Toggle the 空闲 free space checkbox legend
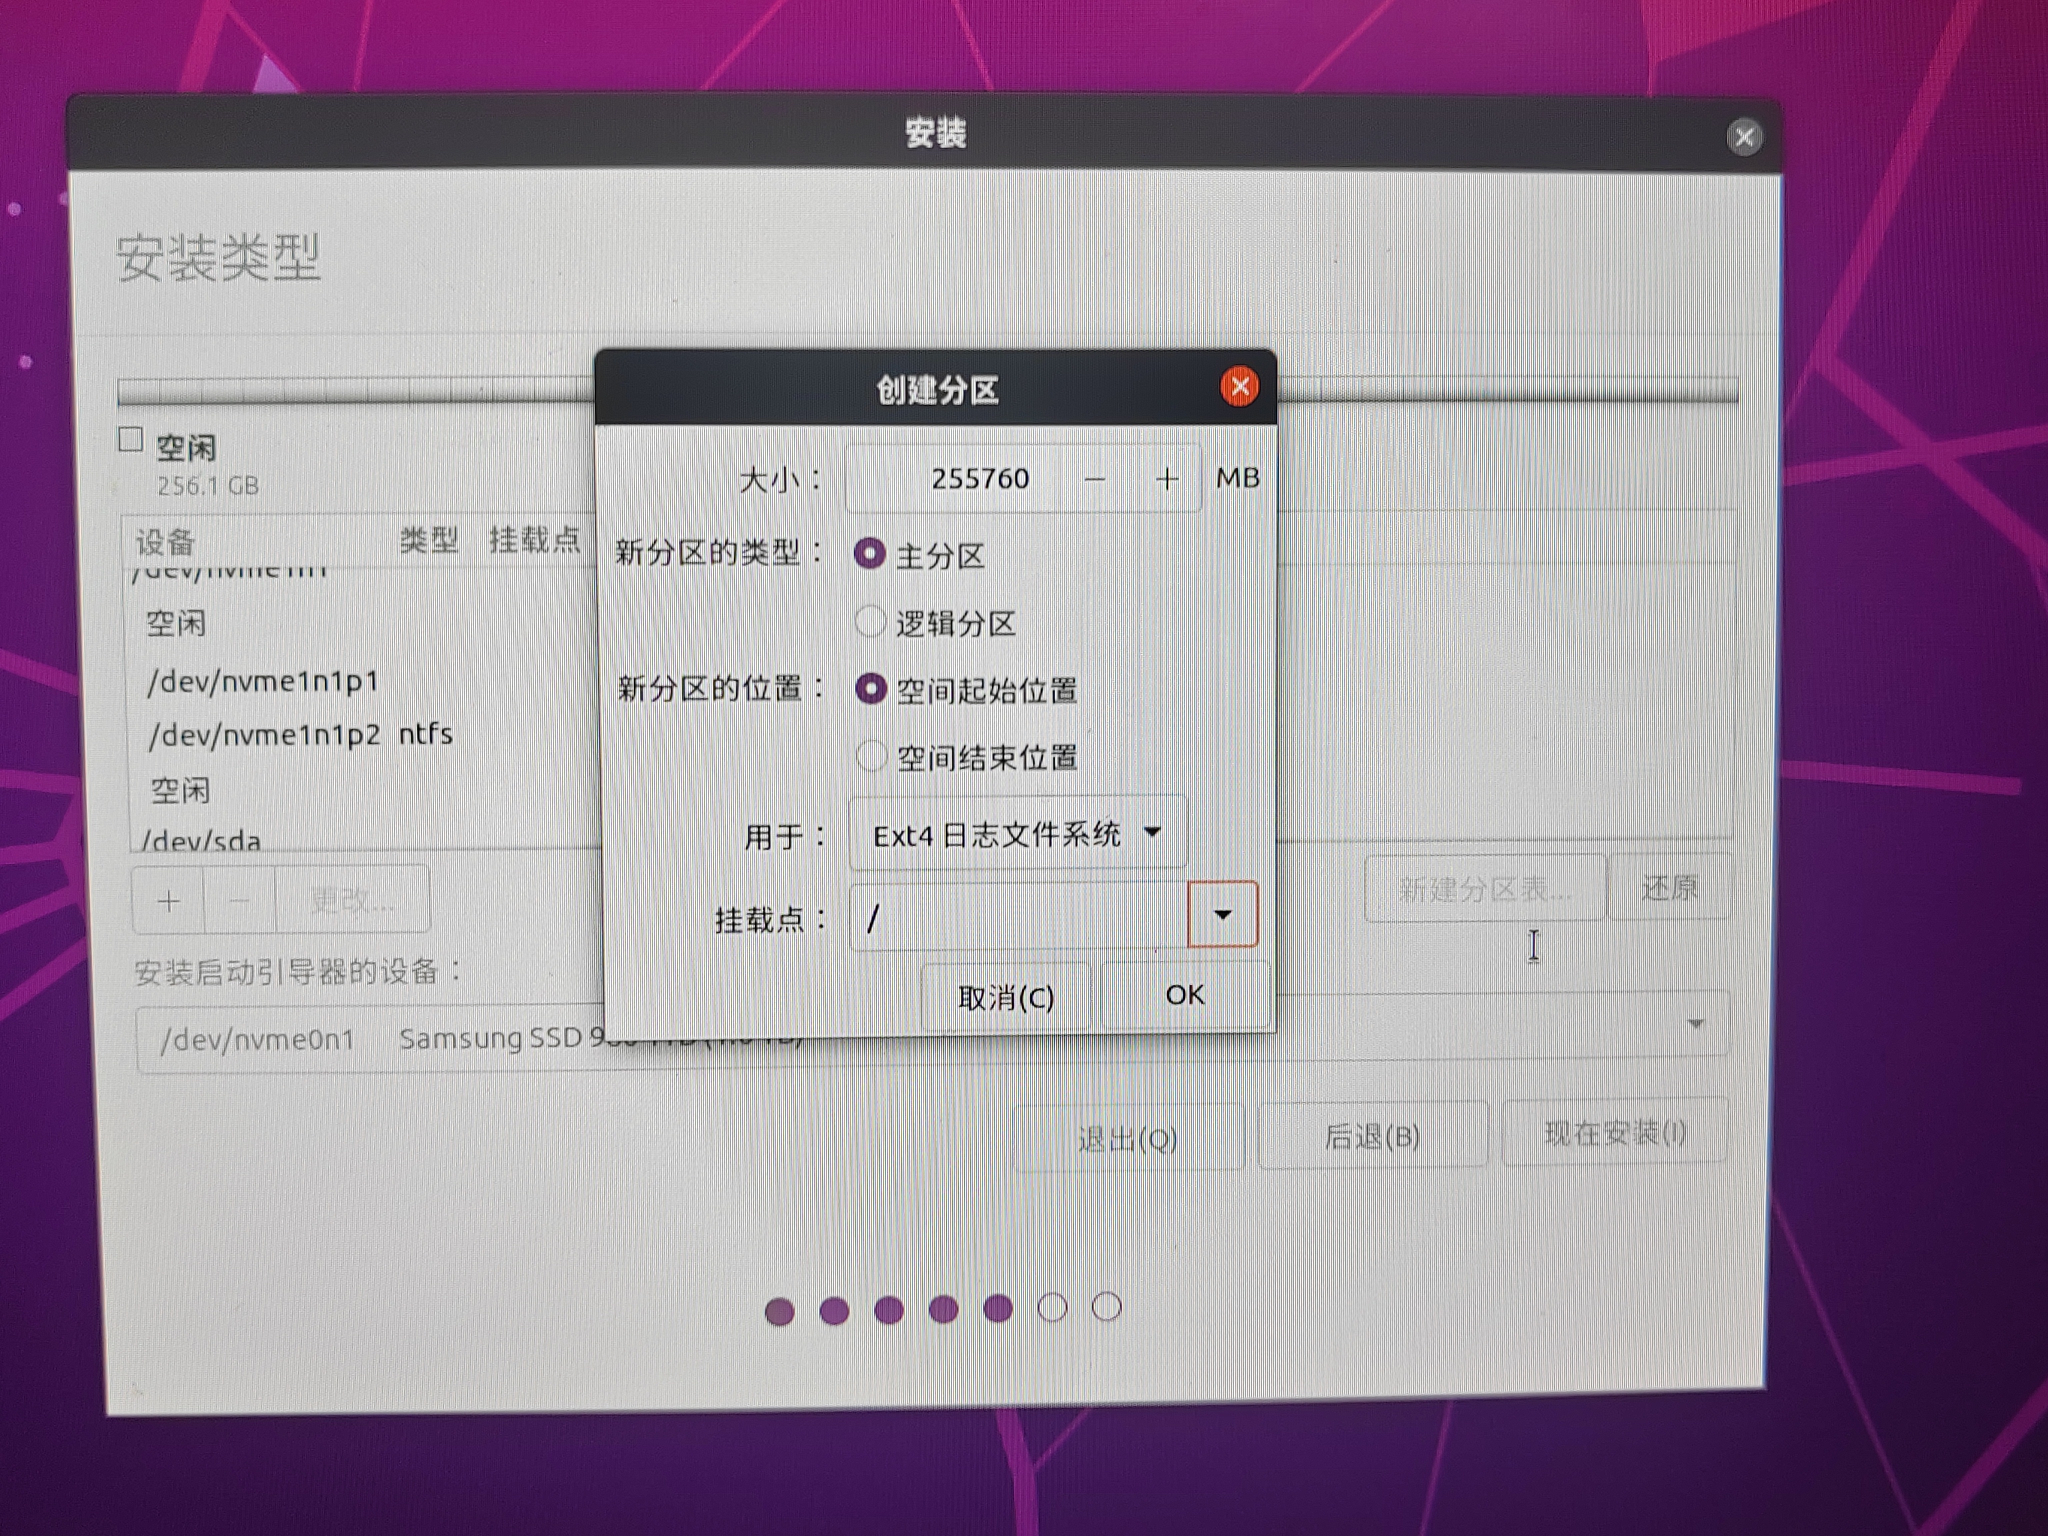The height and width of the screenshot is (1536, 2048). point(130,440)
